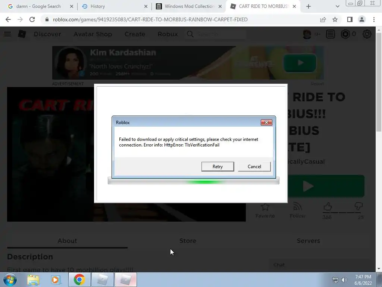Switch to Windows Mod Collection tab

(x=189, y=6)
